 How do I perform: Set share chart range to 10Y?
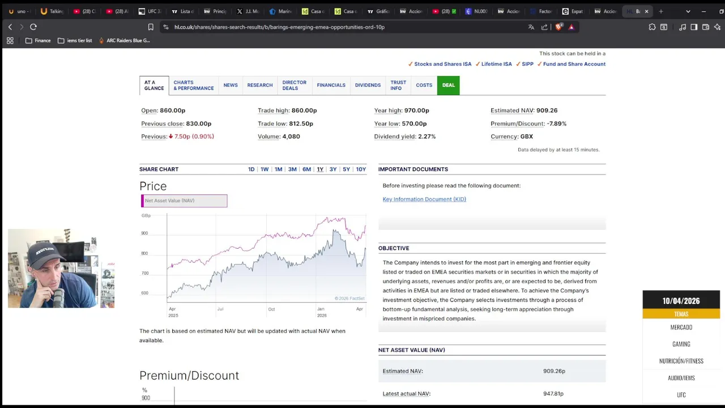(x=361, y=169)
